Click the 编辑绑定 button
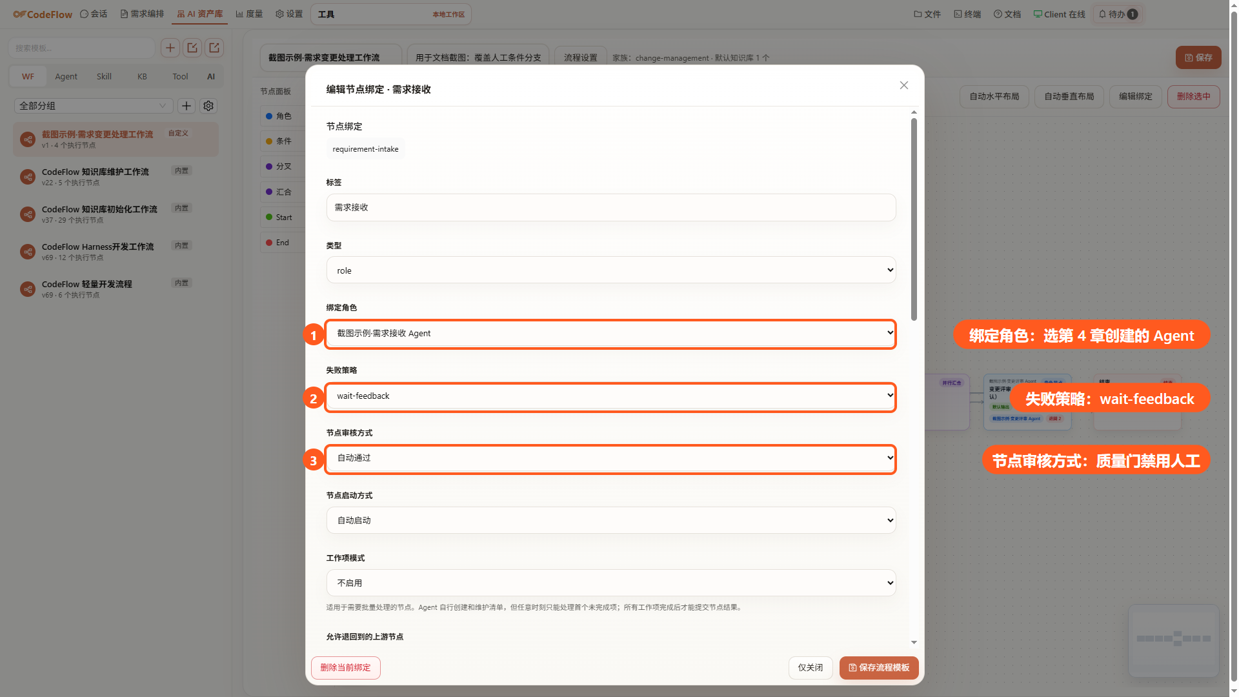Viewport: 1239px width, 697px height. pos(1136,97)
